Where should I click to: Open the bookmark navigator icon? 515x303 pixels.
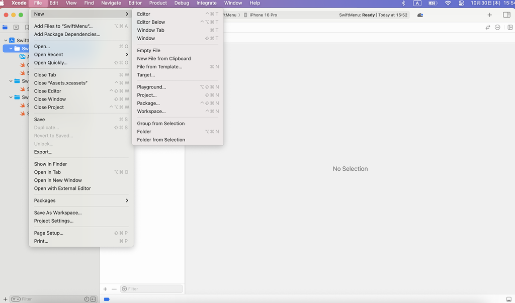(27, 27)
